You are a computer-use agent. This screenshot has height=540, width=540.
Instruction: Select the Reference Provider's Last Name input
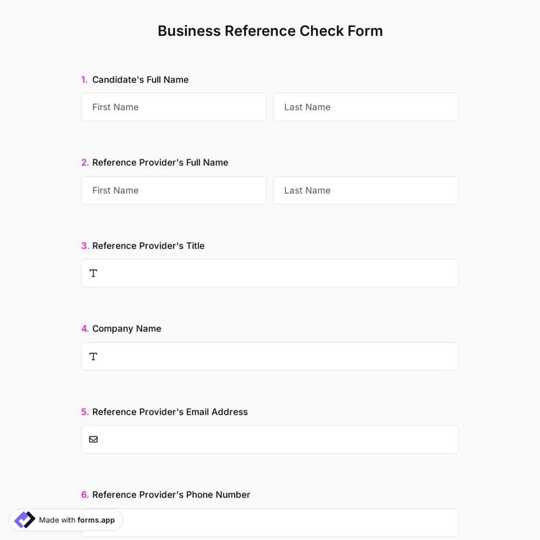[x=366, y=191]
